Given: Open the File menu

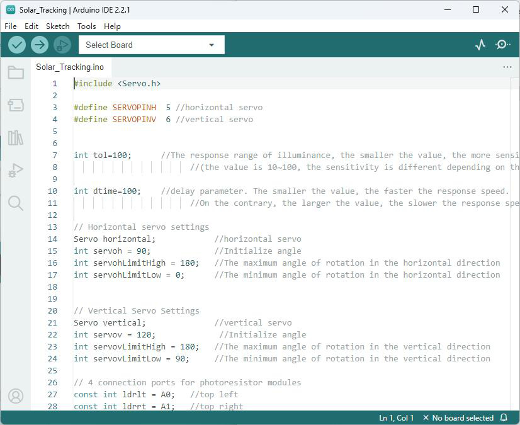Looking at the screenshot, I should (10, 26).
